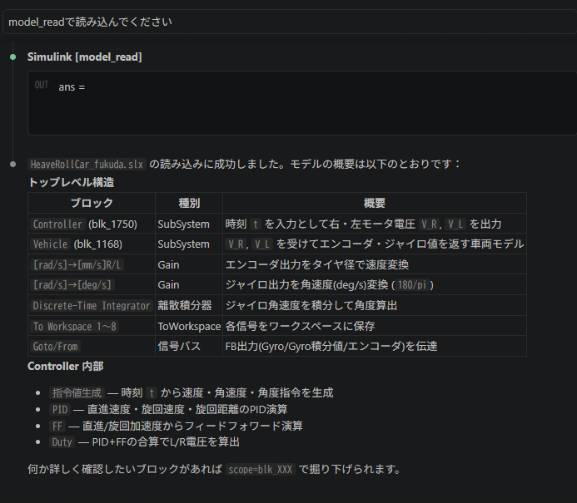Viewport: 577px width, 503px height.
Task: Click 'V_L' code in the Vehicle row
Action: [262, 244]
